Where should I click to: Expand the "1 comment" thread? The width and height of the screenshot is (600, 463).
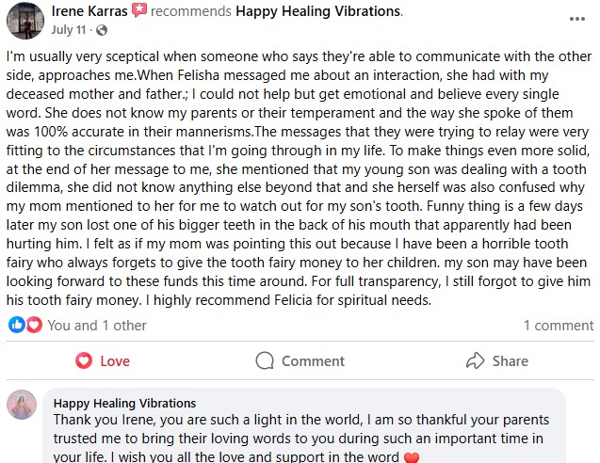(x=558, y=326)
